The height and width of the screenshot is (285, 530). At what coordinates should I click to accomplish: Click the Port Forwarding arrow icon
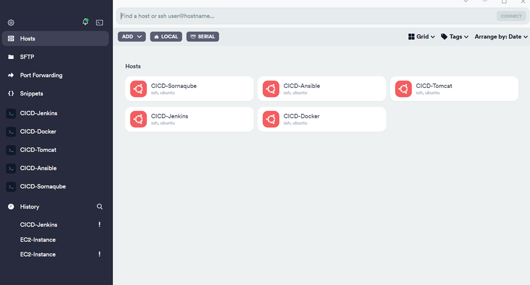pyautogui.click(x=11, y=75)
